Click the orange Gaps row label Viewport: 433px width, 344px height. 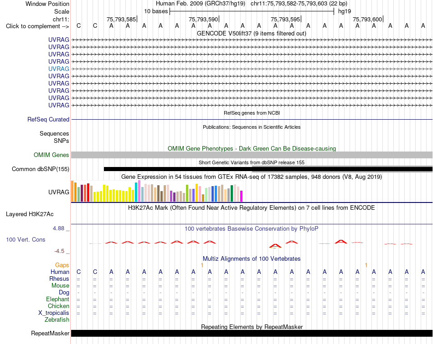tap(62, 265)
